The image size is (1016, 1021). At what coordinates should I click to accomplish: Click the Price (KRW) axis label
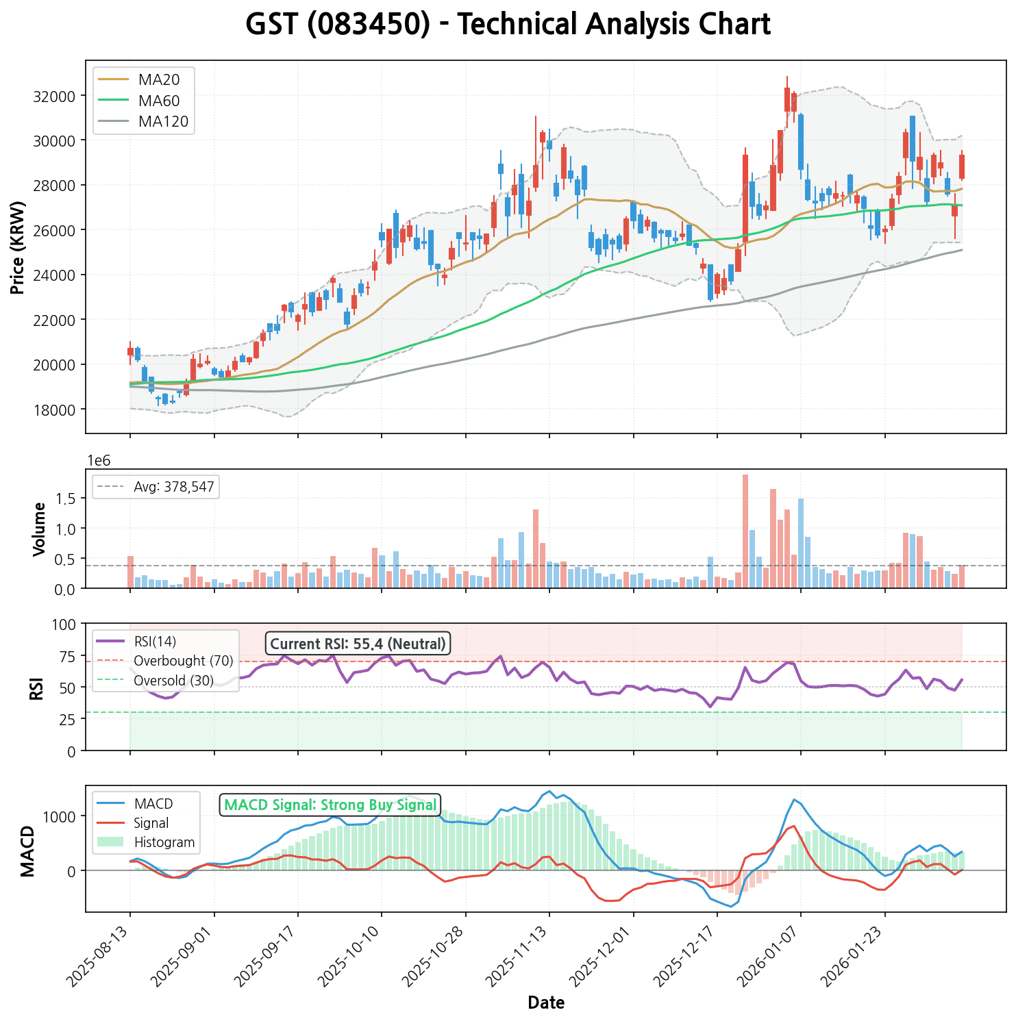point(18,247)
